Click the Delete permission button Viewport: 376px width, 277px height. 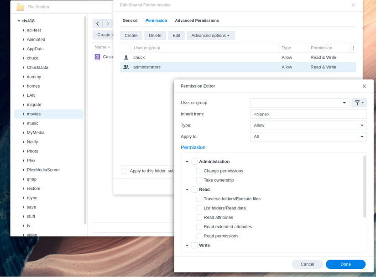(155, 36)
